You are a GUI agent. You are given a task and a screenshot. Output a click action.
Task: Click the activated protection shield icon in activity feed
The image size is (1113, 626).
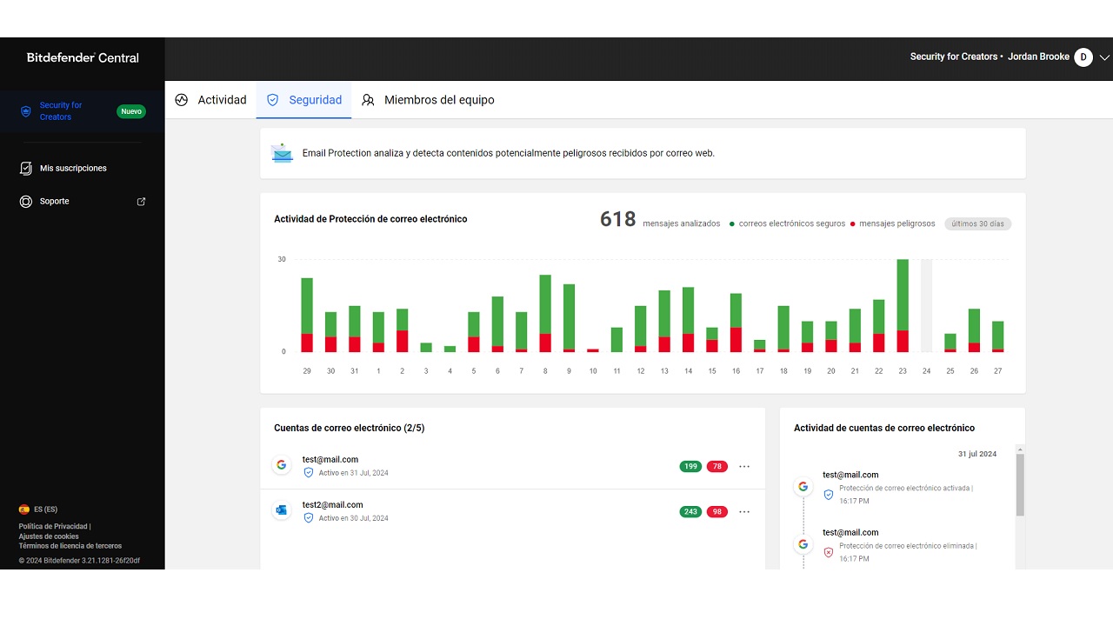coord(828,494)
